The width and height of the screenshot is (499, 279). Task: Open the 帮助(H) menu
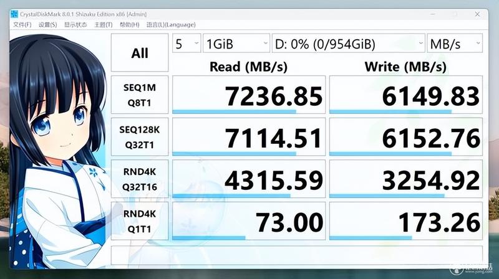129,25
